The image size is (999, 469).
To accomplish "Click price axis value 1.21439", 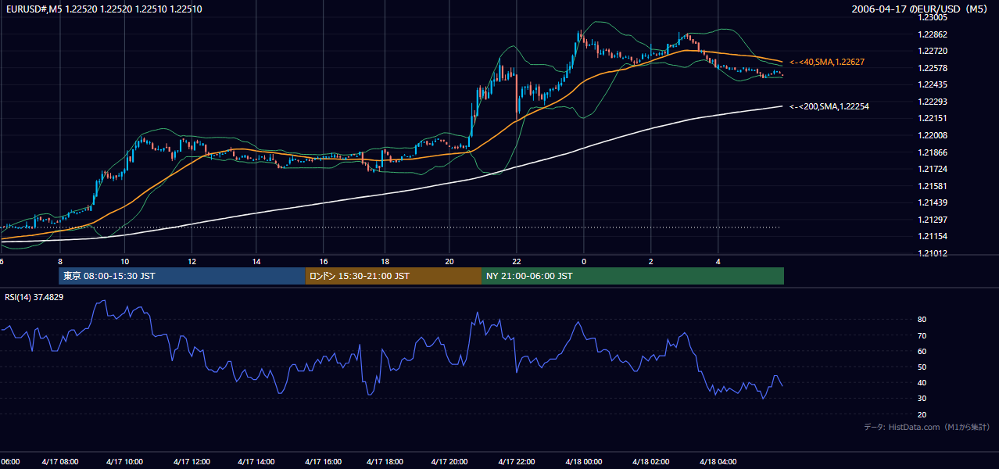I will [x=933, y=202].
